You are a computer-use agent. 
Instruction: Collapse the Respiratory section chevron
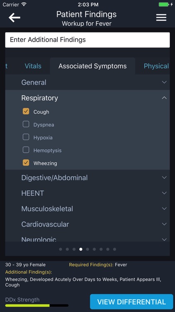click(x=164, y=98)
